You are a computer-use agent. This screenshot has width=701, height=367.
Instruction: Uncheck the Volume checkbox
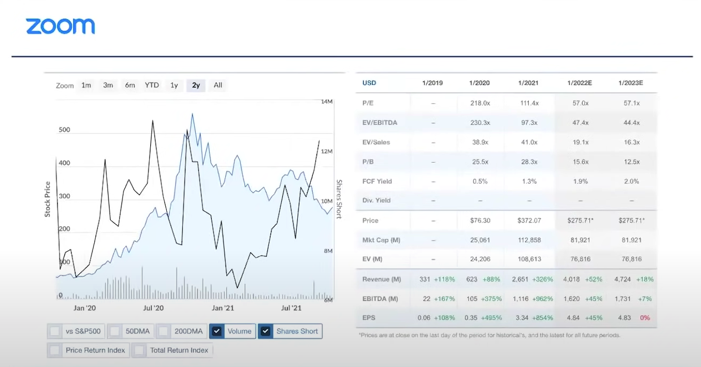pos(217,331)
